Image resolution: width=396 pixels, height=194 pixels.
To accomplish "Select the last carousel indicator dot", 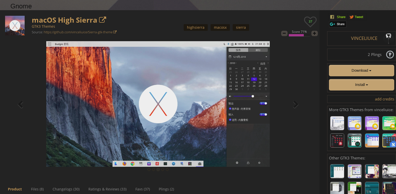I will [x=167, y=169].
